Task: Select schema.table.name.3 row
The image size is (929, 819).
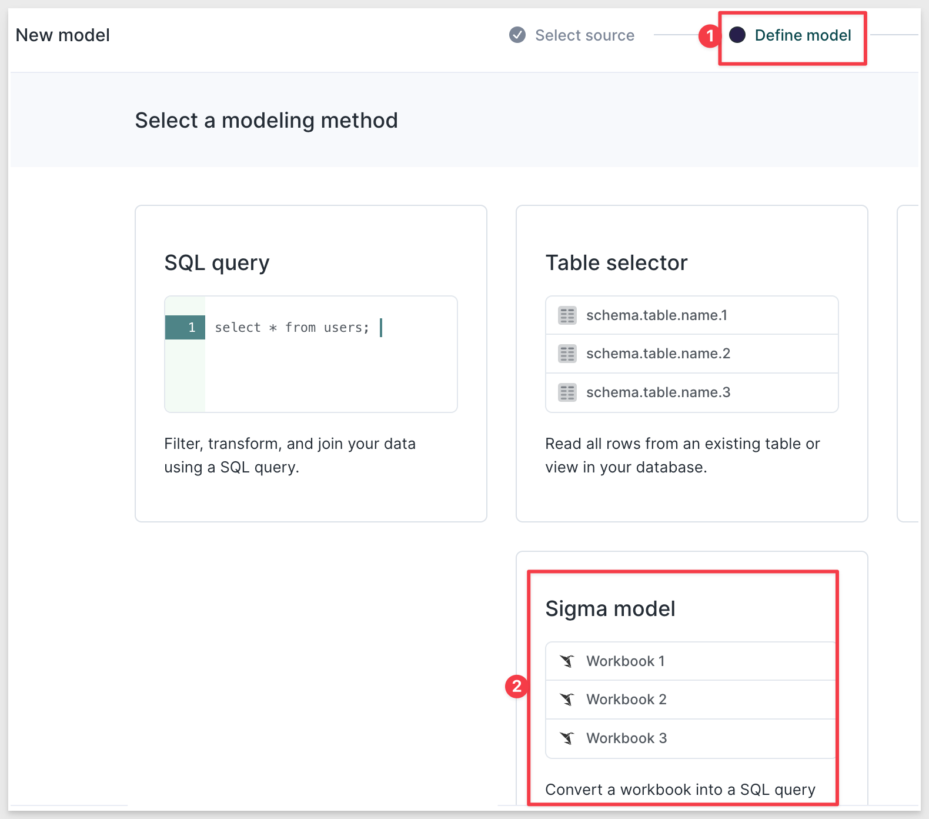Action: 692,392
